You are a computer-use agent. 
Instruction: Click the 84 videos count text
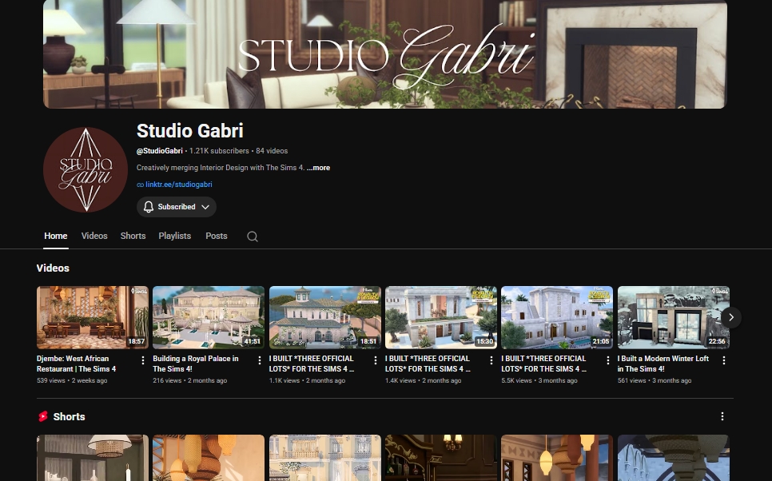(272, 151)
